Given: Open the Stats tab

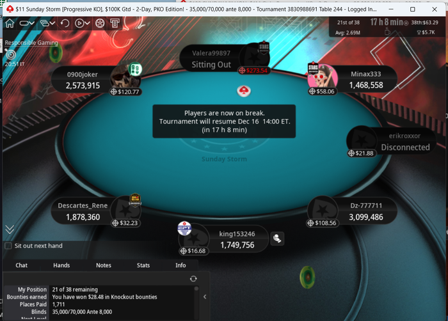Looking at the screenshot, I should tap(143, 265).
